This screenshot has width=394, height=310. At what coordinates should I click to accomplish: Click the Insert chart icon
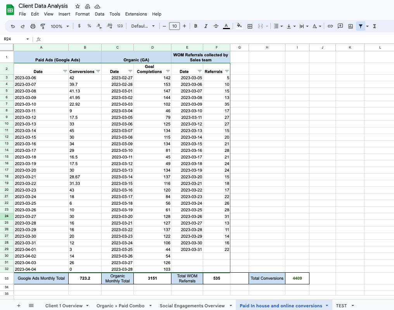(x=351, y=26)
